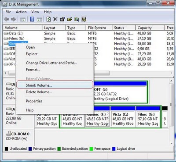176x162 pixels.
Task: Click the 232,88 GB disk label
Action: pos(14,118)
